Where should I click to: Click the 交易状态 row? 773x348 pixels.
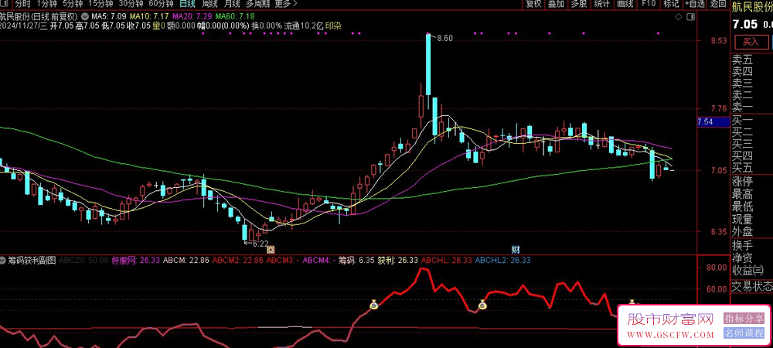(x=751, y=286)
